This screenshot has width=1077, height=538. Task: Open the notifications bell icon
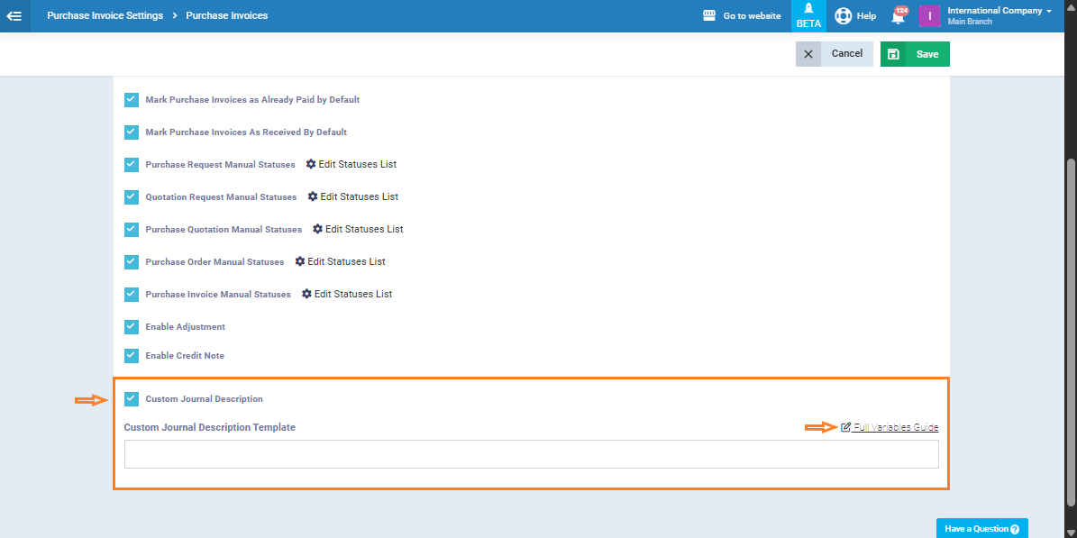pyautogui.click(x=898, y=16)
